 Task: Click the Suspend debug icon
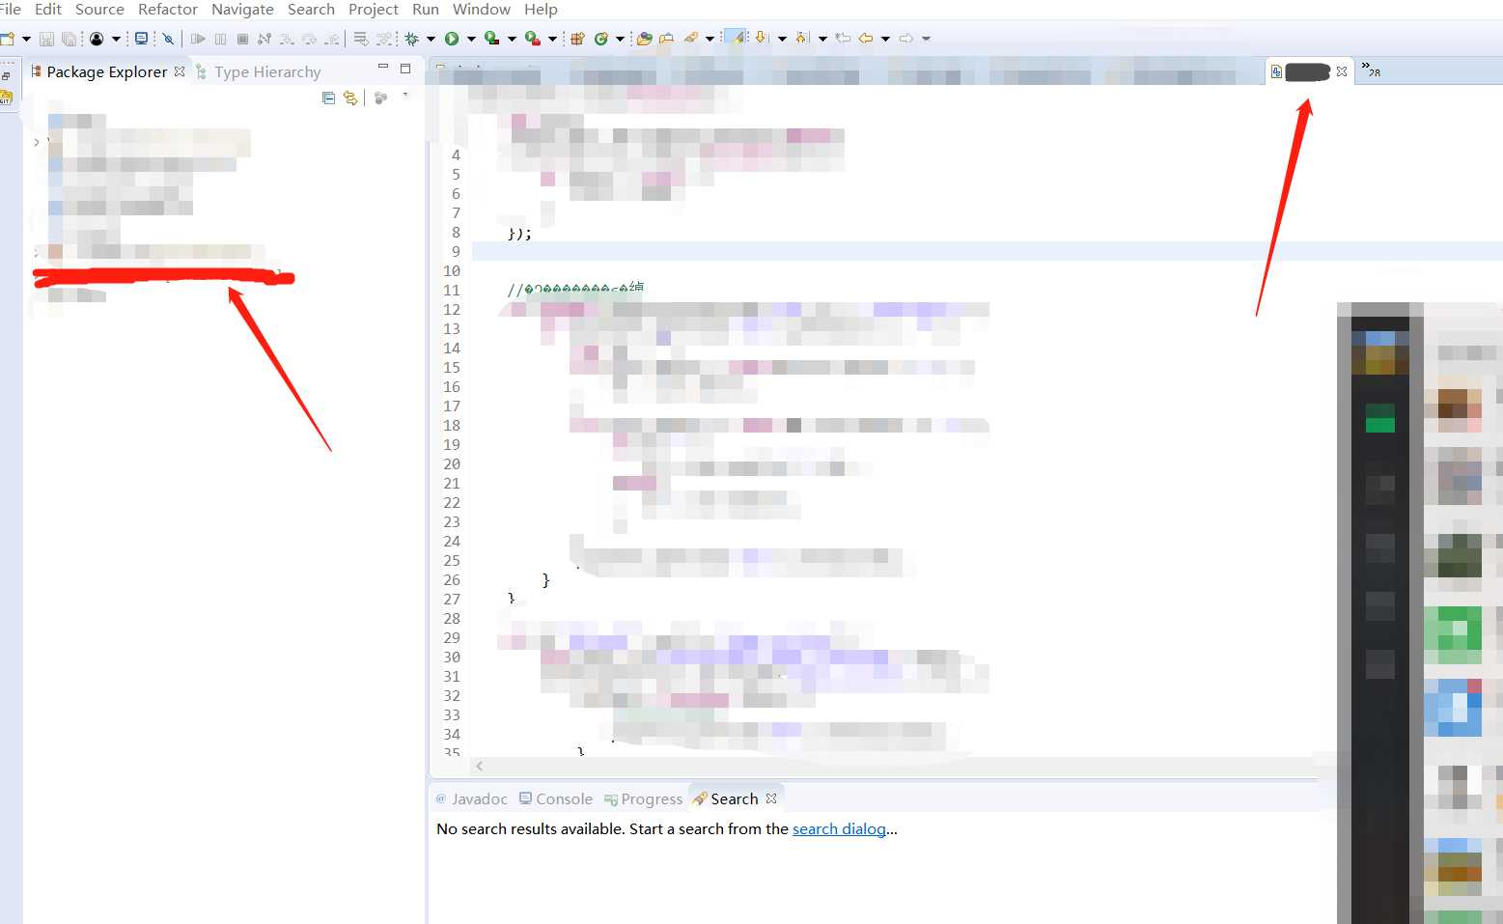pos(220,39)
